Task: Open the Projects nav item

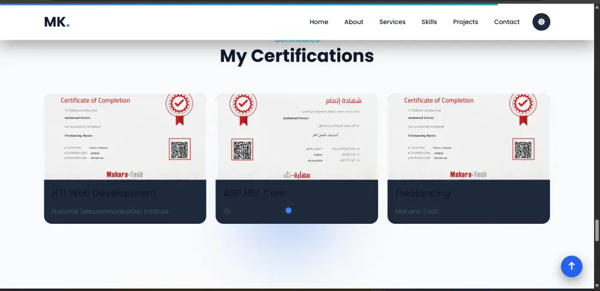Action: pyautogui.click(x=466, y=22)
